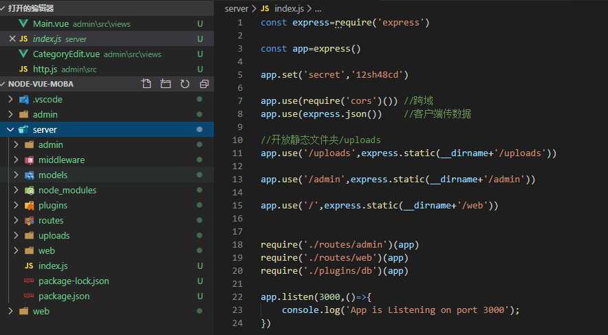Click app.listen on line 22

click(287, 296)
